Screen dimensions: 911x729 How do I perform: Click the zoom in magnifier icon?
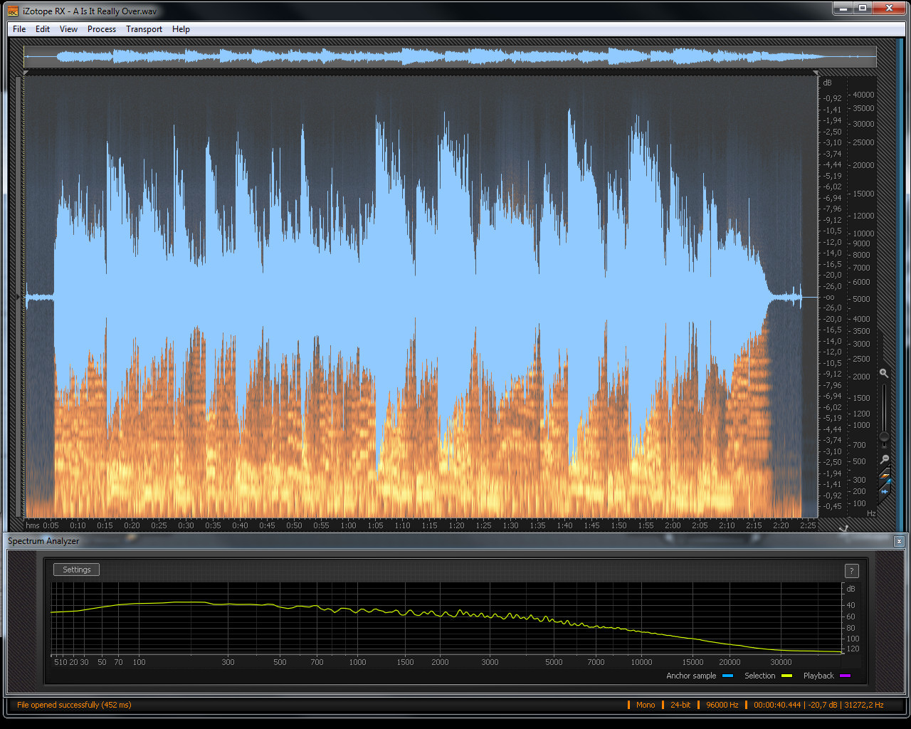pos(883,373)
